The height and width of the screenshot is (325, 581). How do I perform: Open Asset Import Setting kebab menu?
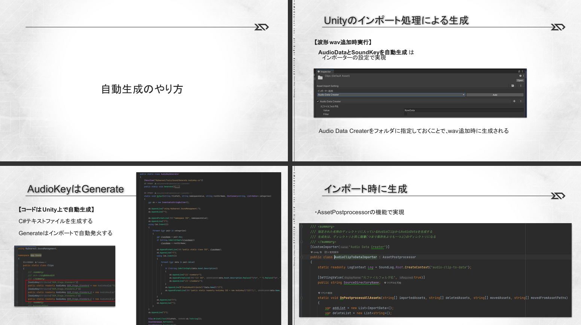pos(521,86)
